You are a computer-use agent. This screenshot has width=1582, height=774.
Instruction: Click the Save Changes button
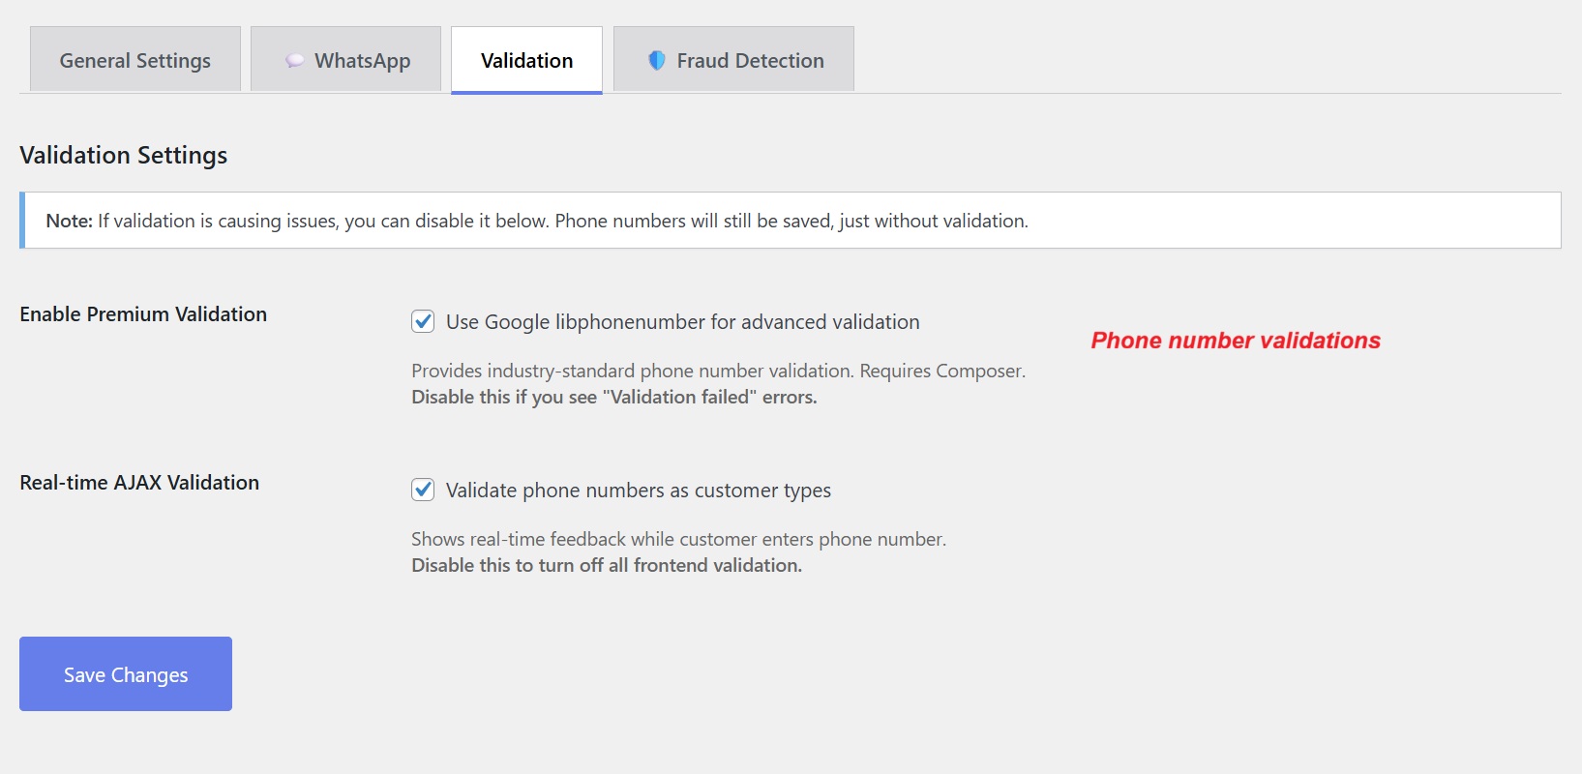[x=125, y=673]
